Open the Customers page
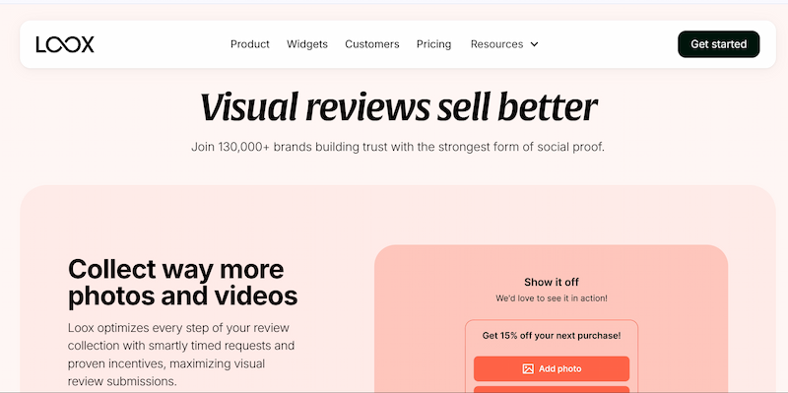 pos(372,44)
